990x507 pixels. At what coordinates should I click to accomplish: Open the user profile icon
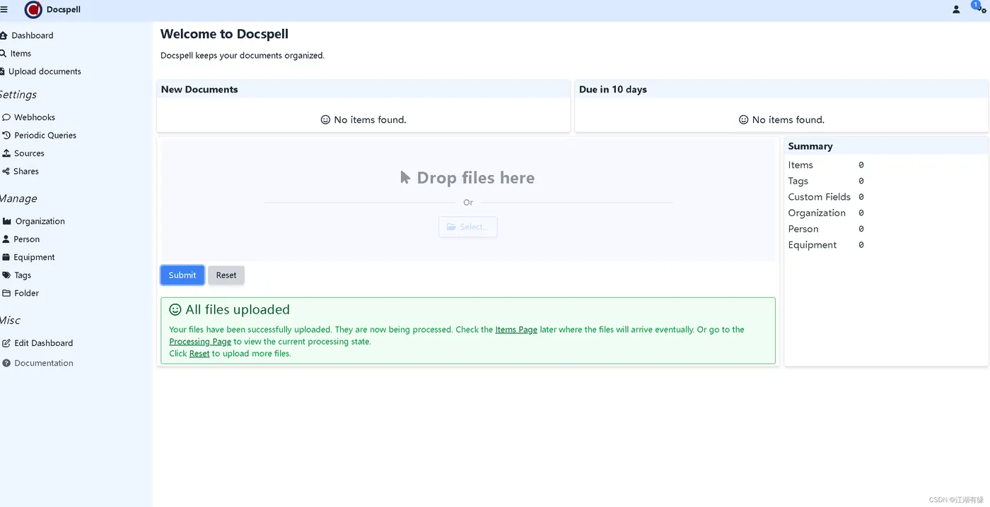pyautogui.click(x=956, y=10)
